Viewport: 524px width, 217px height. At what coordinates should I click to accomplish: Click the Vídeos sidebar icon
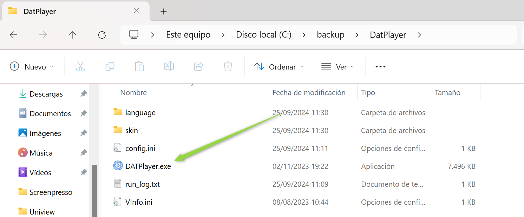click(22, 172)
